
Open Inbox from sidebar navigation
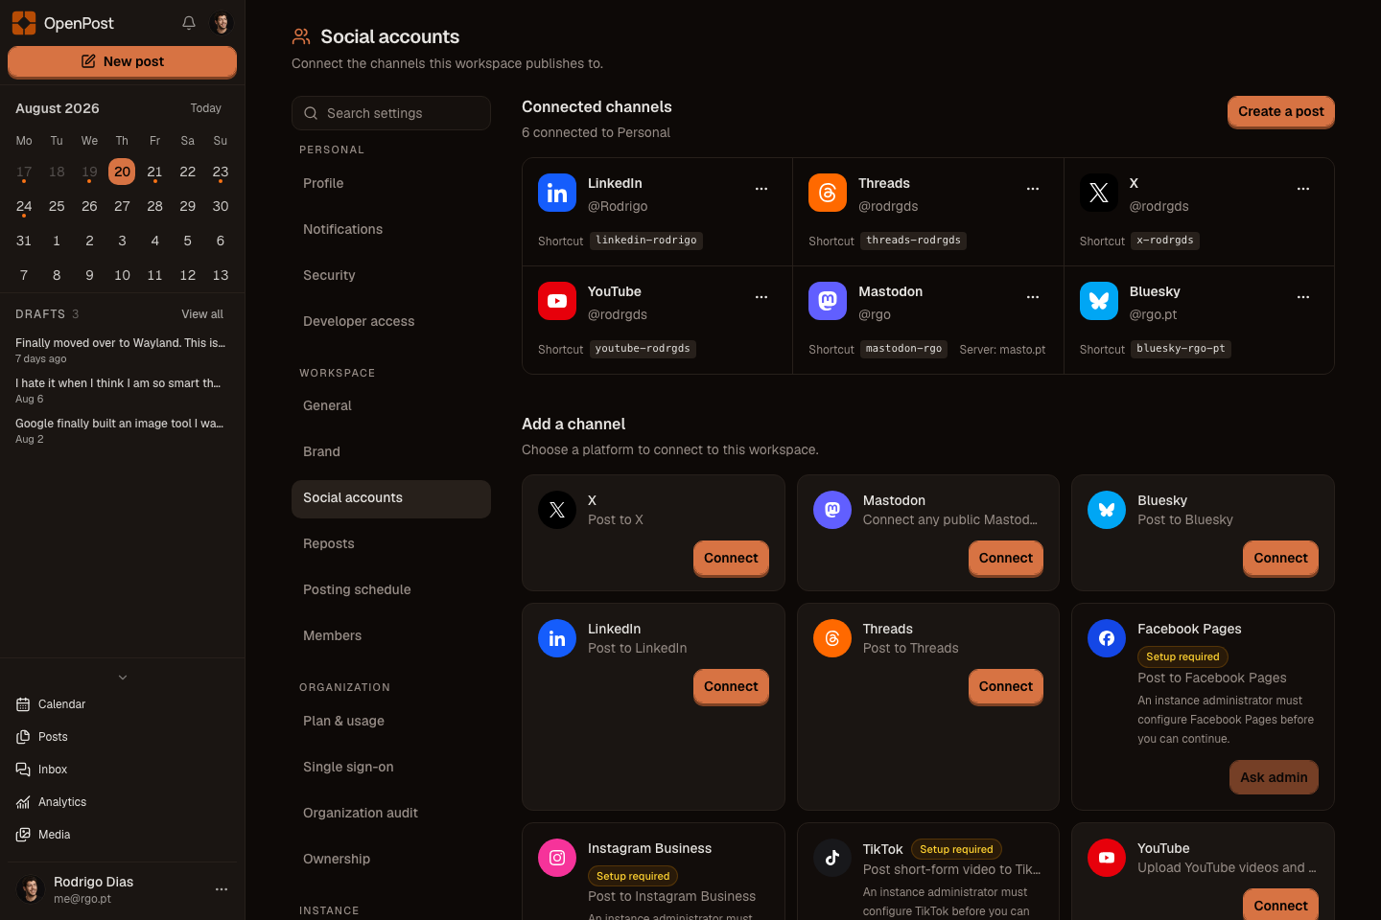pyautogui.click(x=122, y=770)
